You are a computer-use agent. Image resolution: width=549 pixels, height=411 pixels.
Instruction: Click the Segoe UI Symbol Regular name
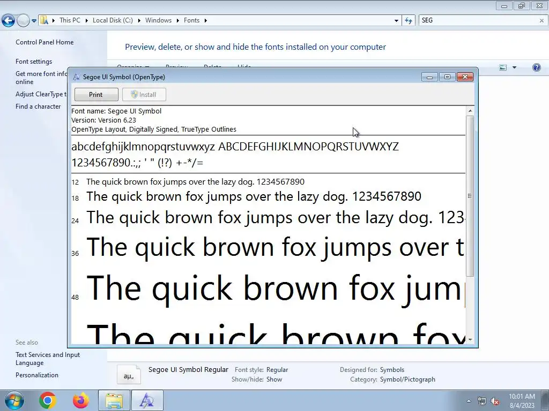(188, 369)
